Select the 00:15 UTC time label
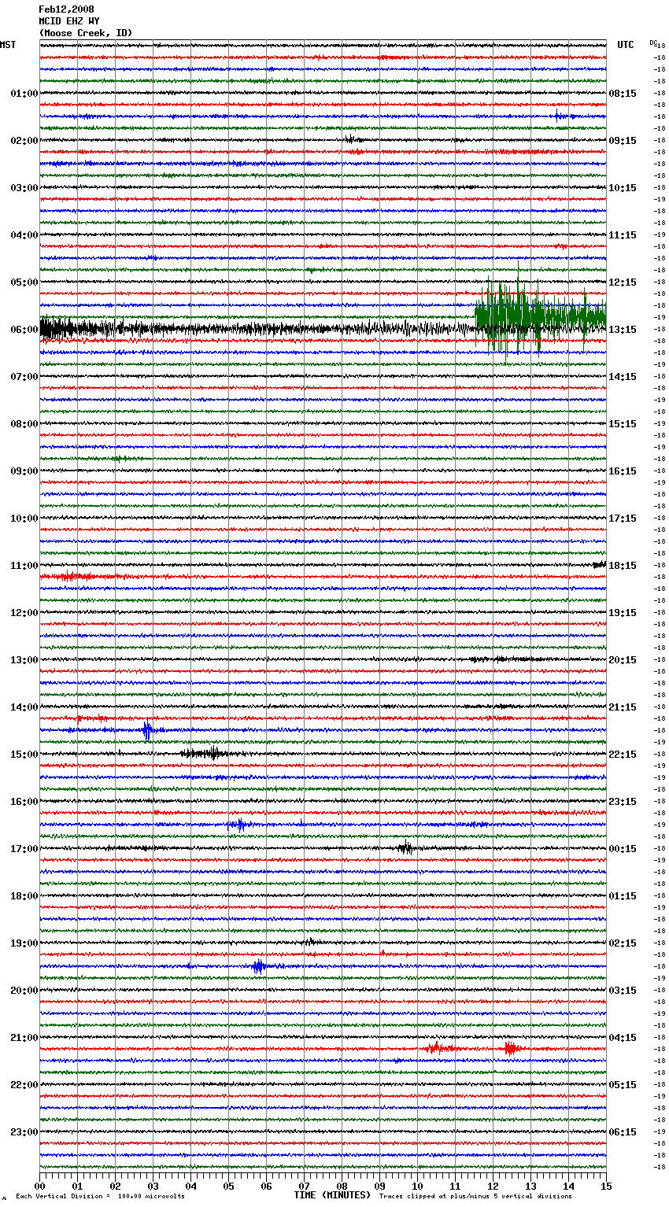669x1207 pixels. pyautogui.click(x=623, y=849)
